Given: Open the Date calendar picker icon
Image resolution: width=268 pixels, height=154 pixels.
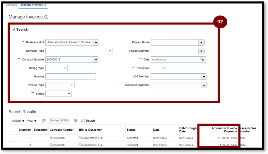Looking at the screenshot, I should pos(202,59).
